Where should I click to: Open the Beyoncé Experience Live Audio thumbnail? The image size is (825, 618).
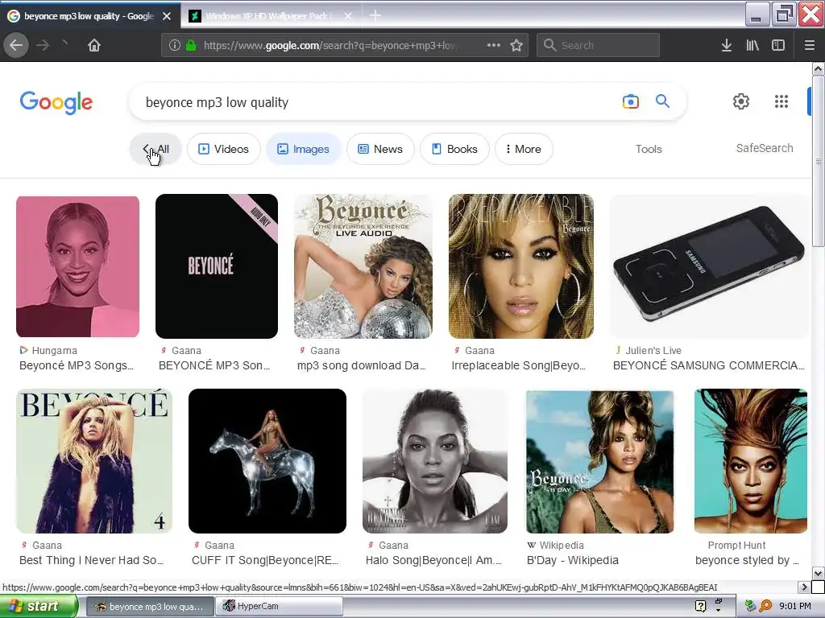363,266
